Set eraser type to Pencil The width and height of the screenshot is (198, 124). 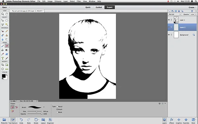pos(57,106)
